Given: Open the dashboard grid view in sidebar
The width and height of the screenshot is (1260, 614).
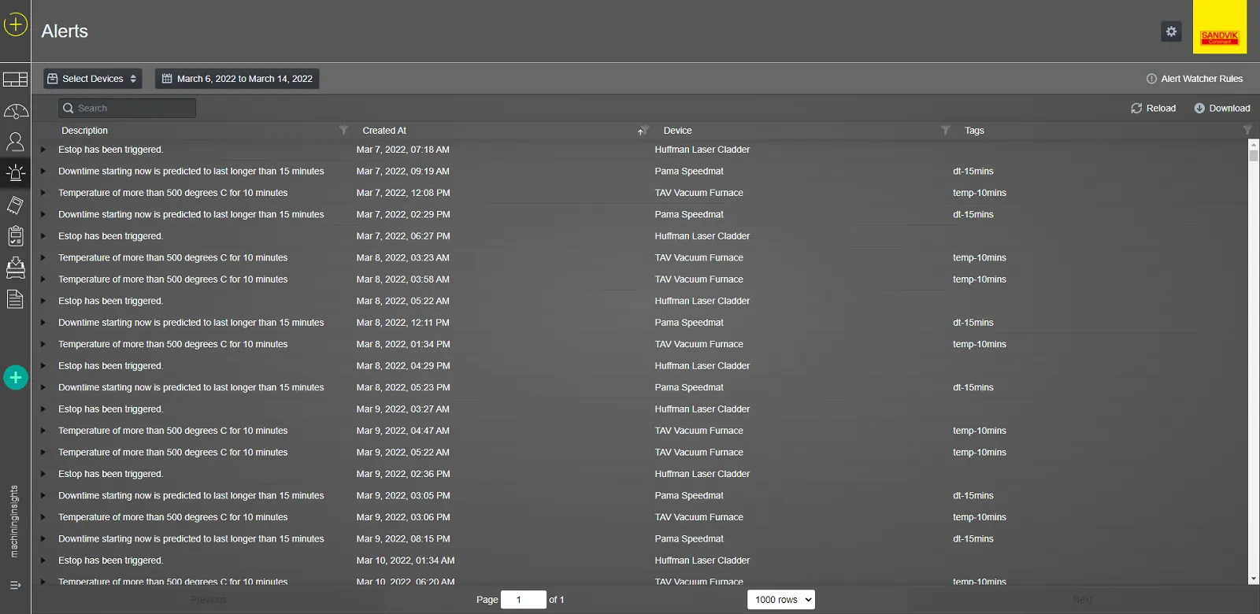Looking at the screenshot, I should 15,80.
